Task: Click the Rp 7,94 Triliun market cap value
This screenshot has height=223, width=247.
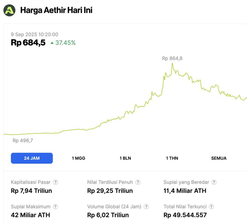Action: 31,191
